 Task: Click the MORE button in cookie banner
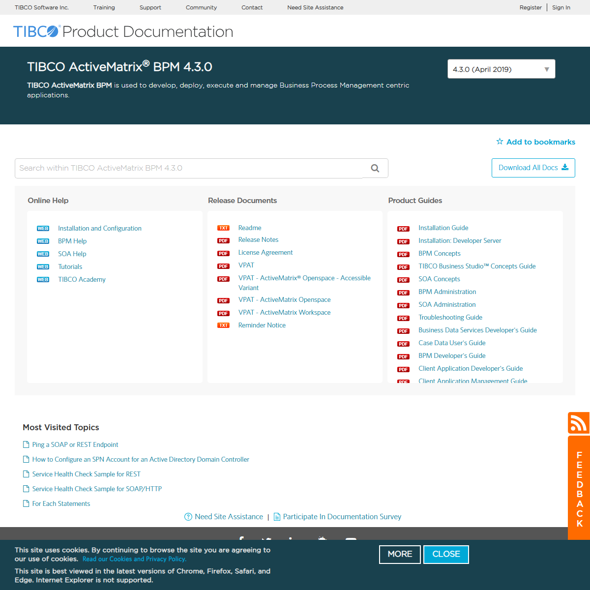[x=400, y=554]
